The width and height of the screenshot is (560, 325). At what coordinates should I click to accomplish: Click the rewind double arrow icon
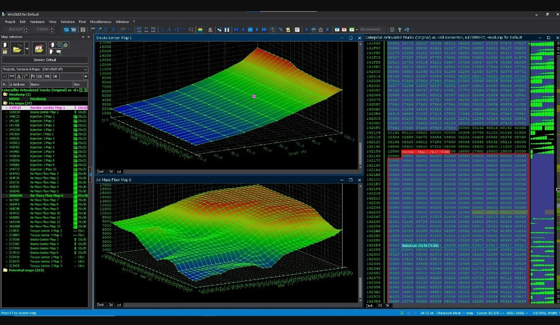point(237,29)
